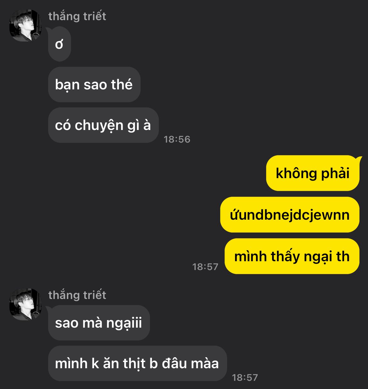The width and height of the screenshot is (368, 389).
Task: Tap the yellow mình thấy ngại th bubble
Action: pos(292,256)
